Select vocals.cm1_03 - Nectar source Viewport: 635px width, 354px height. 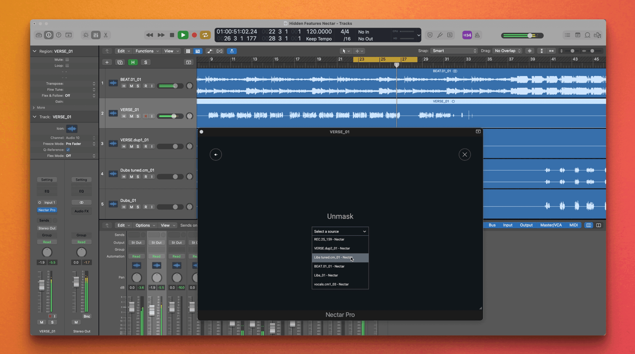click(340, 284)
